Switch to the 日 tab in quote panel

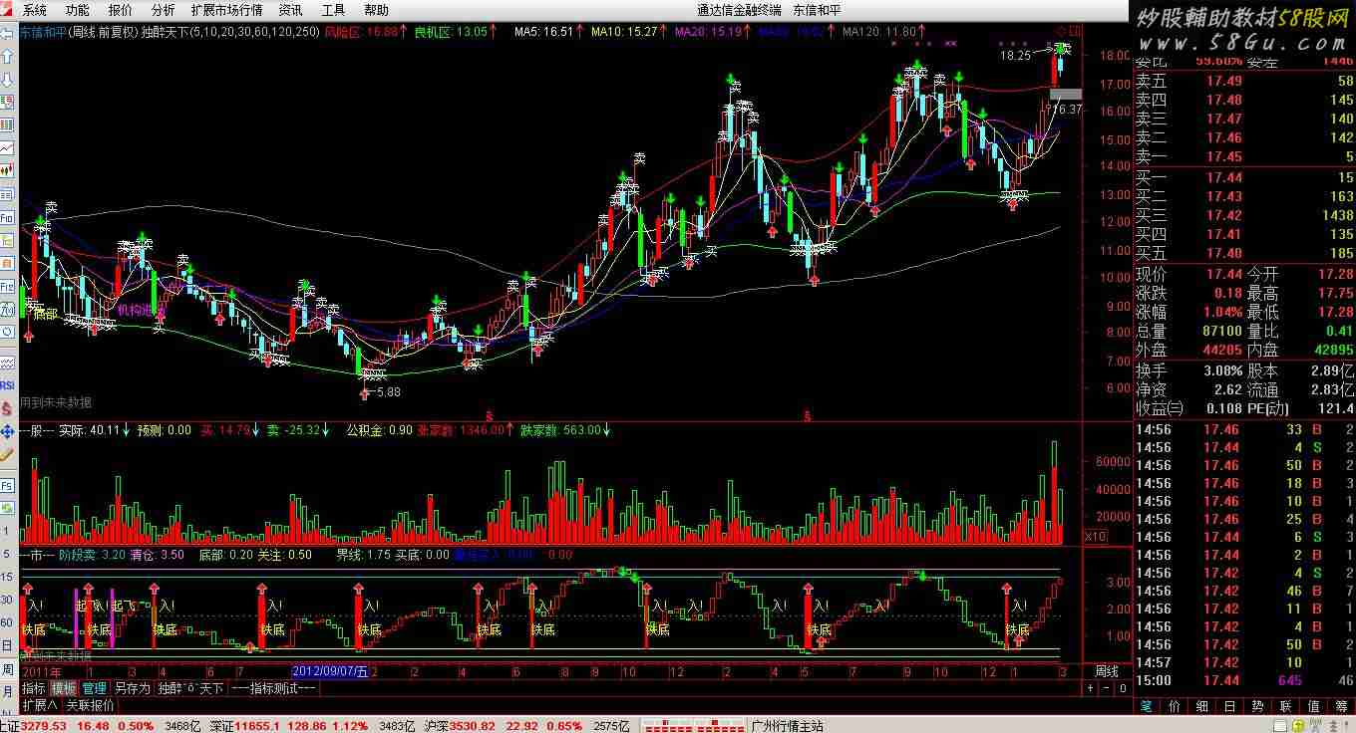(1228, 706)
